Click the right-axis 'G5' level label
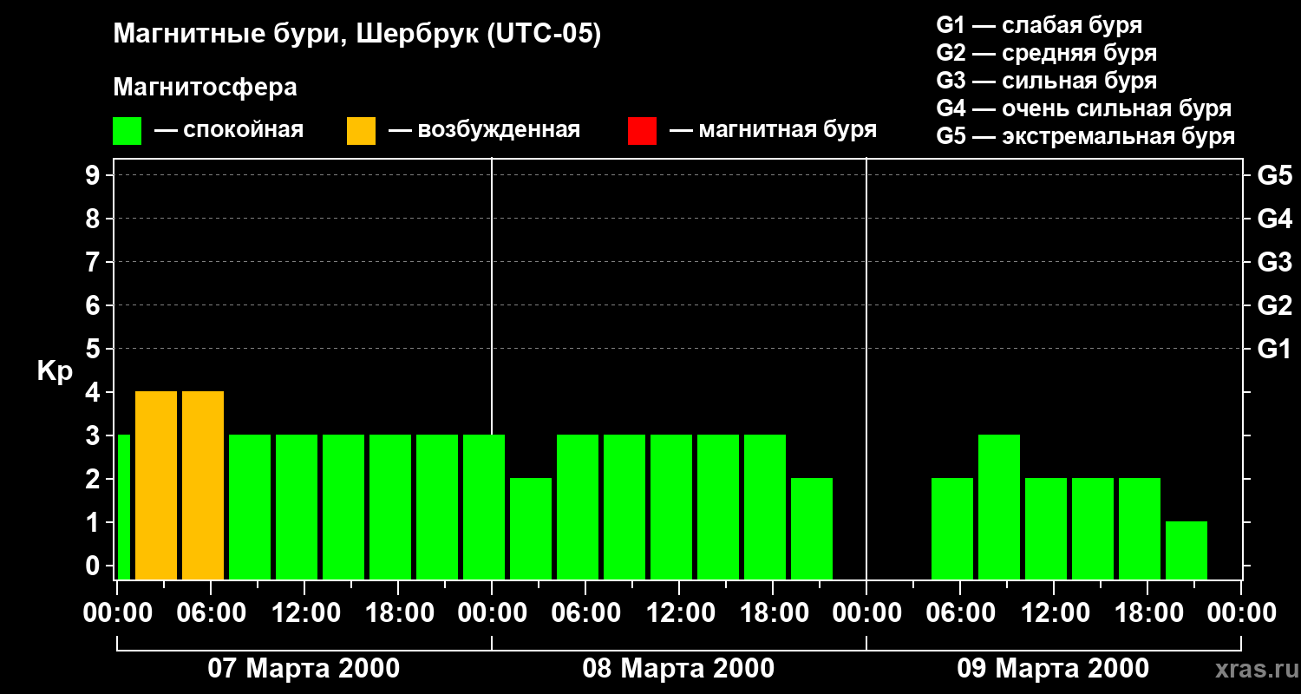The width and height of the screenshot is (1301, 694). coord(1274,175)
